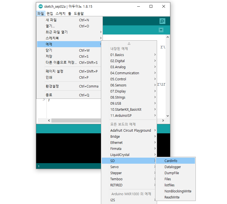Open Stepper library examples
227x204 pixels.
click(129, 173)
